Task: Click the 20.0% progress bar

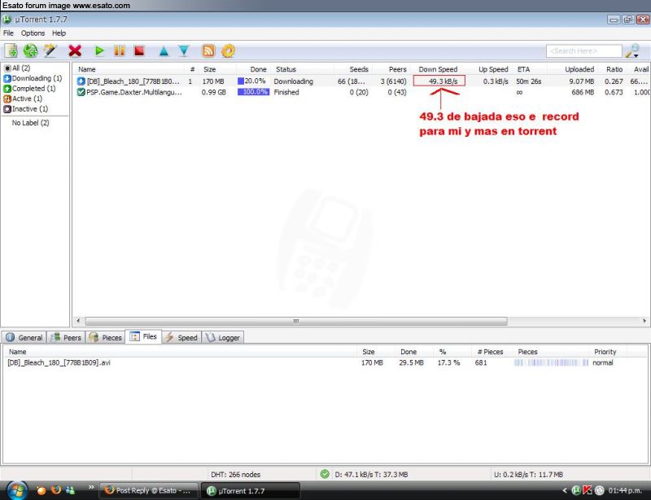Action: point(253,81)
